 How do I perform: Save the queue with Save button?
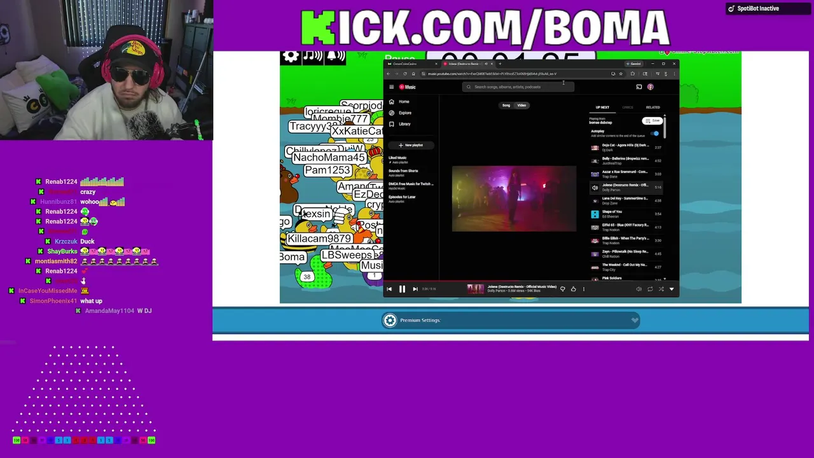tap(652, 121)
